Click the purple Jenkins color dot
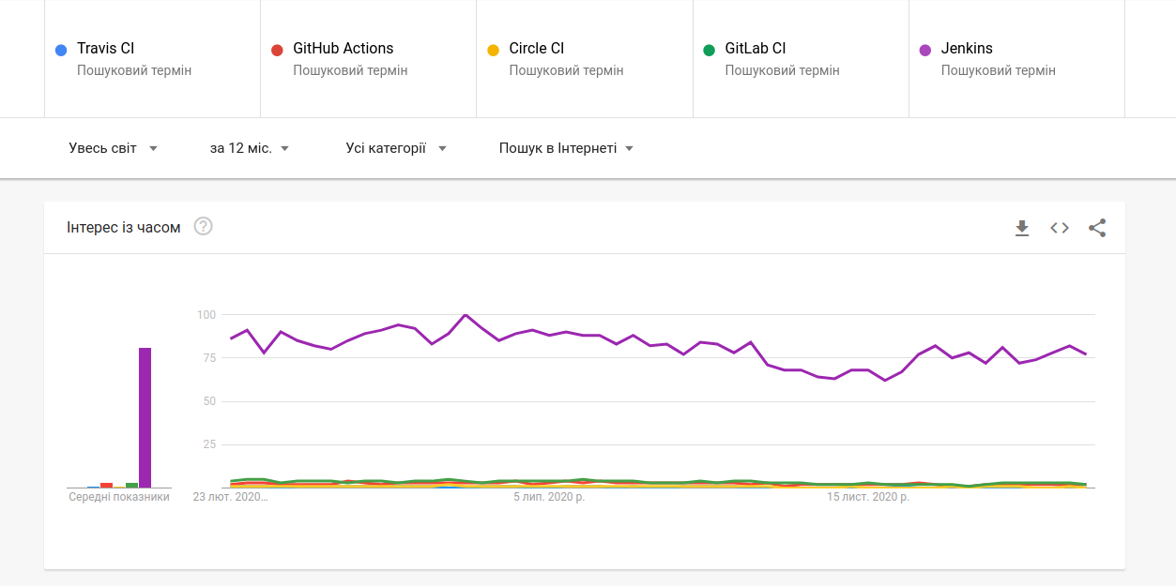This screenshot has width=1176, height=586. (925, 50)
